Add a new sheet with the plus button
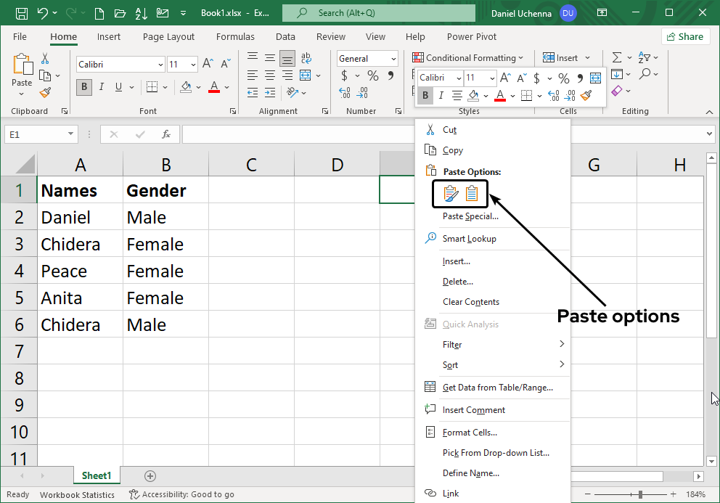This screenshot has height=503, width=720. (x=150, y=476)
